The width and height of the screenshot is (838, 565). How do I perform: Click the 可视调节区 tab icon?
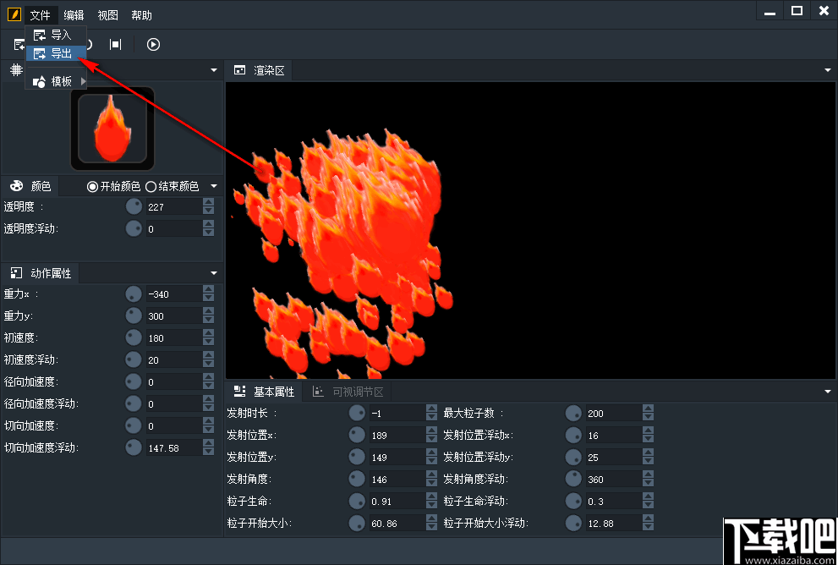tap(318, 392)
